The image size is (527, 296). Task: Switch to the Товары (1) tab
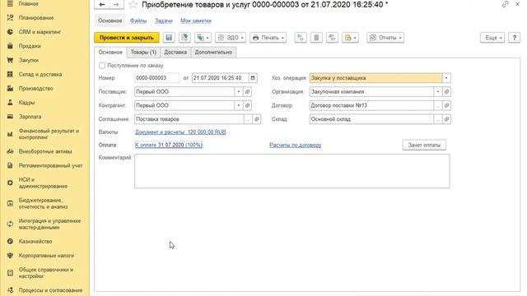pos(143,53)
